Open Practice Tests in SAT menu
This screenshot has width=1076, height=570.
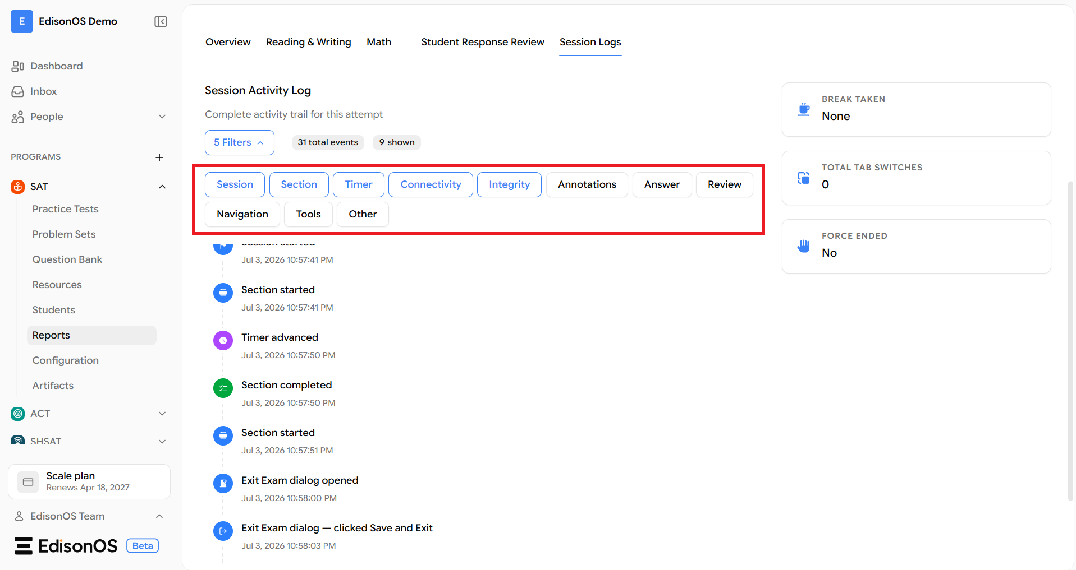pos(65,209)
